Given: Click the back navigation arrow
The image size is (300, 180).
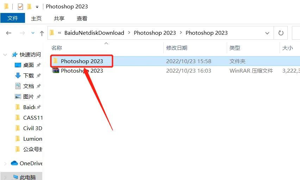Looking at the screenshot, I should (x=9, y=33).
